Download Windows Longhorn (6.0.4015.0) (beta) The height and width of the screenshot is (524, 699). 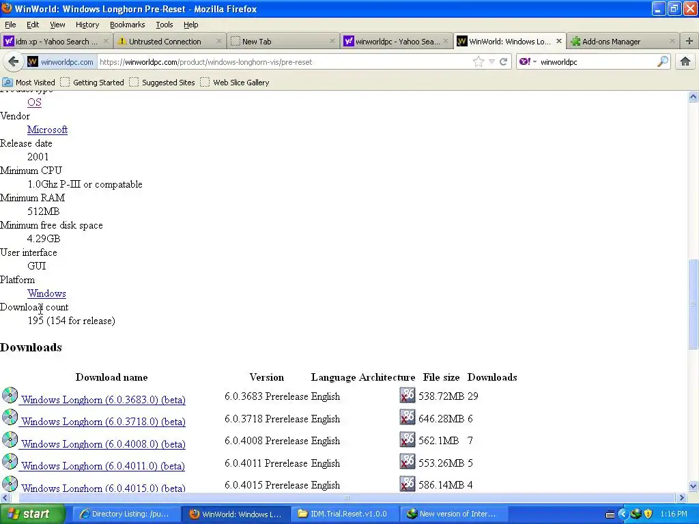click(103, 487)
